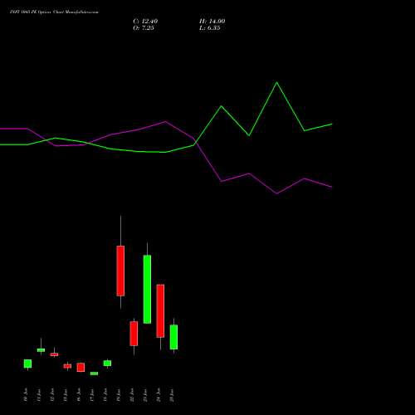Click the highest peak of the green line
This screenshot has height=415, width=415.
point(276,82)
